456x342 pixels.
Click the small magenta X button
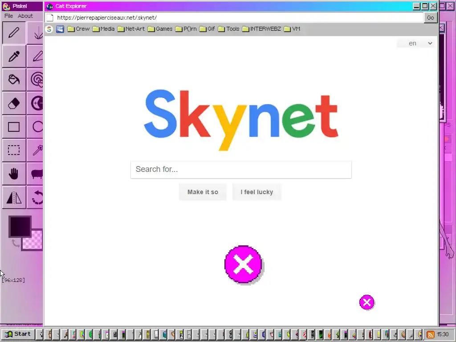pos(367,302)
